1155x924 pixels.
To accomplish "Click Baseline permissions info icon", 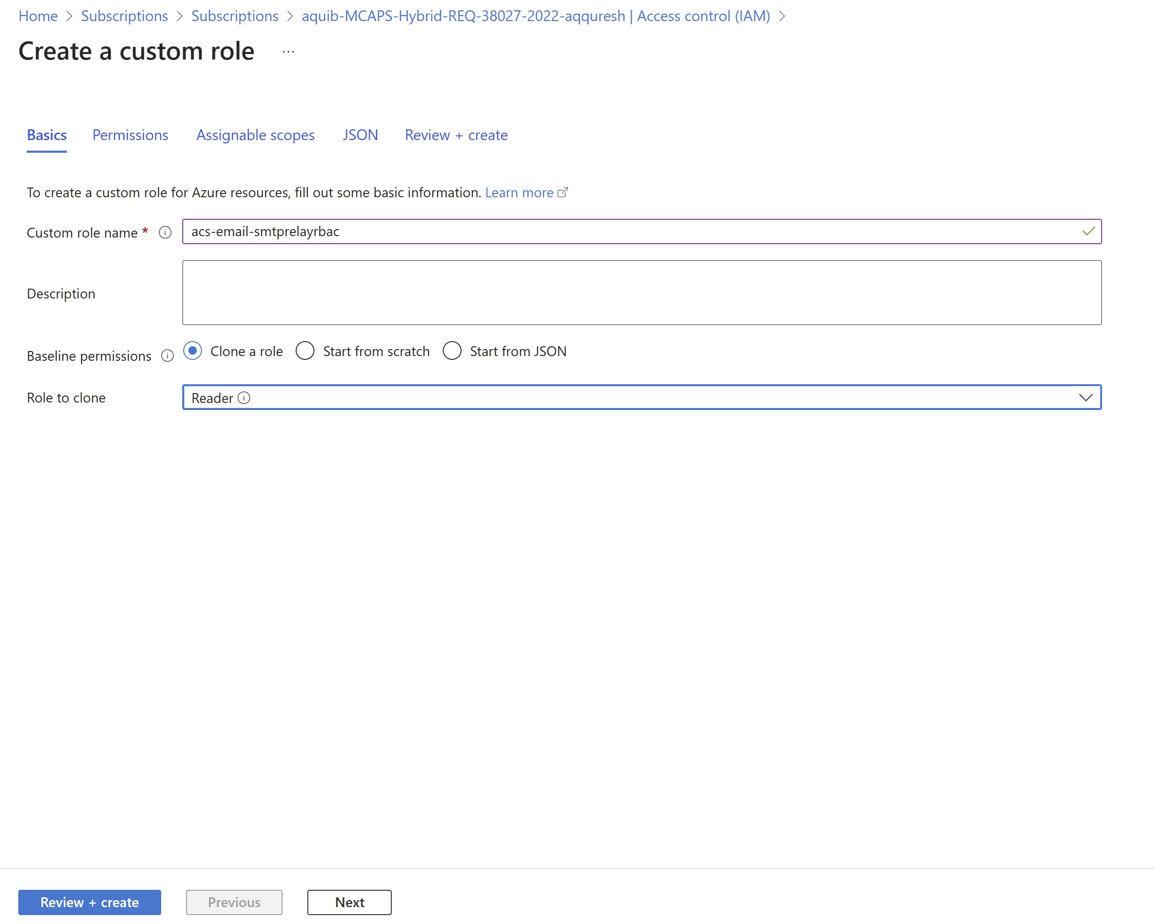I will pyautogui.click(x=167, y=356).
